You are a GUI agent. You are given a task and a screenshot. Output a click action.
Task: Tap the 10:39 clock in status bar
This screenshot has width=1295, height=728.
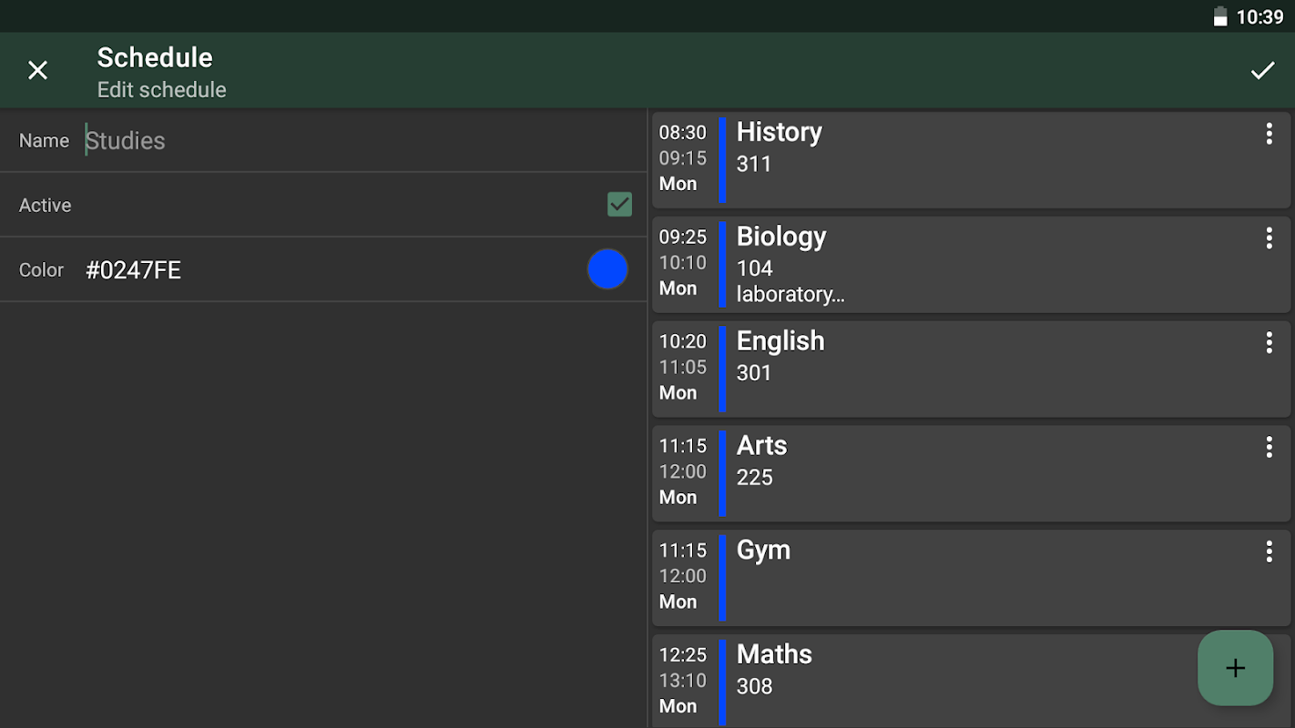point(1260,16)
